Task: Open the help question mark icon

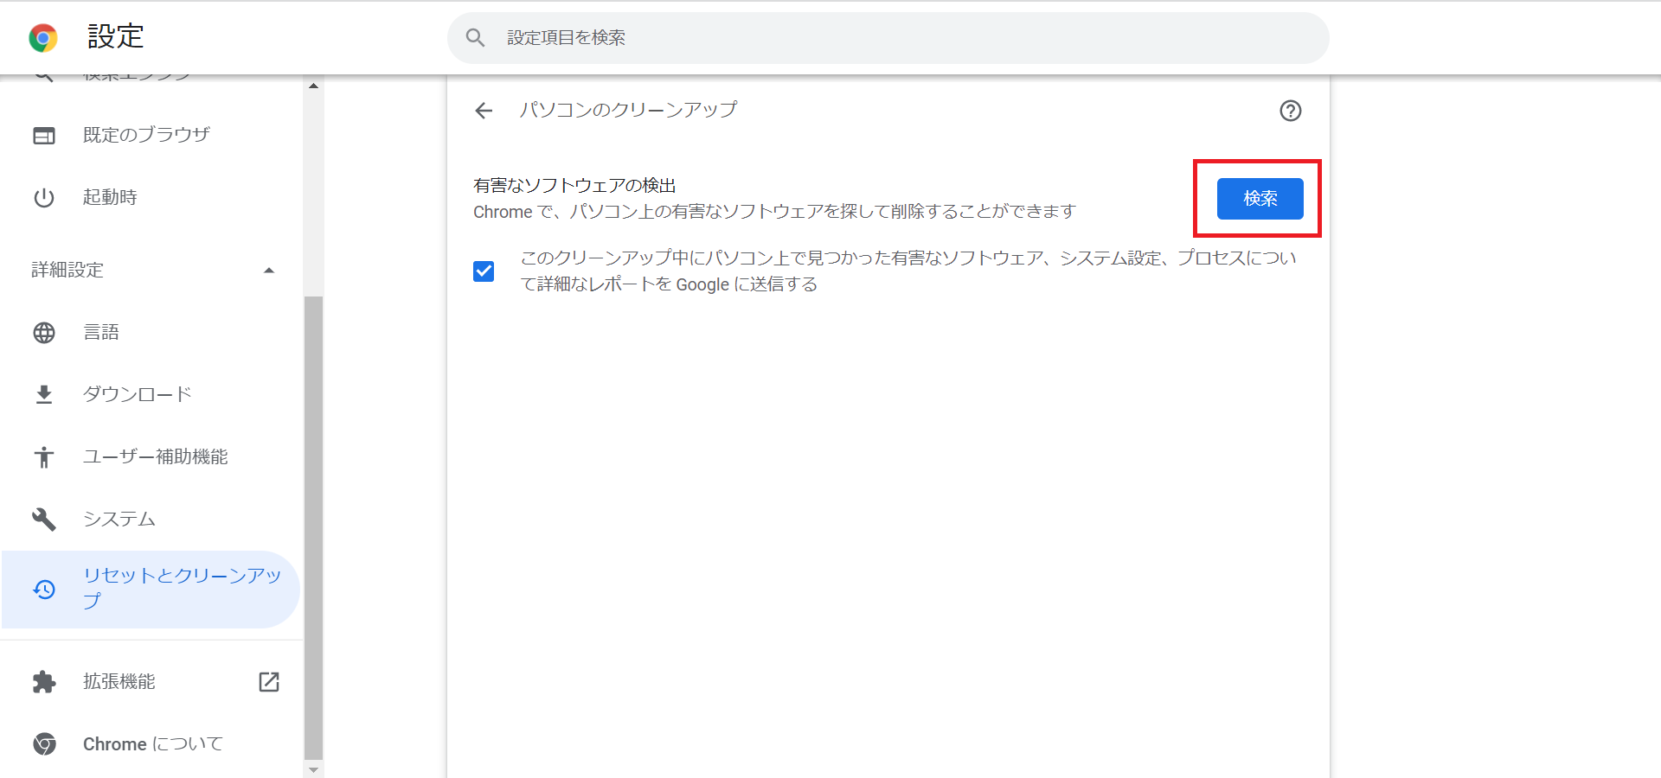Action: pyautogui.click(x=1290, y=111)
